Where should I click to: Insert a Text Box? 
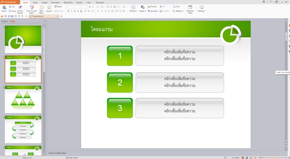pos(133,9)
